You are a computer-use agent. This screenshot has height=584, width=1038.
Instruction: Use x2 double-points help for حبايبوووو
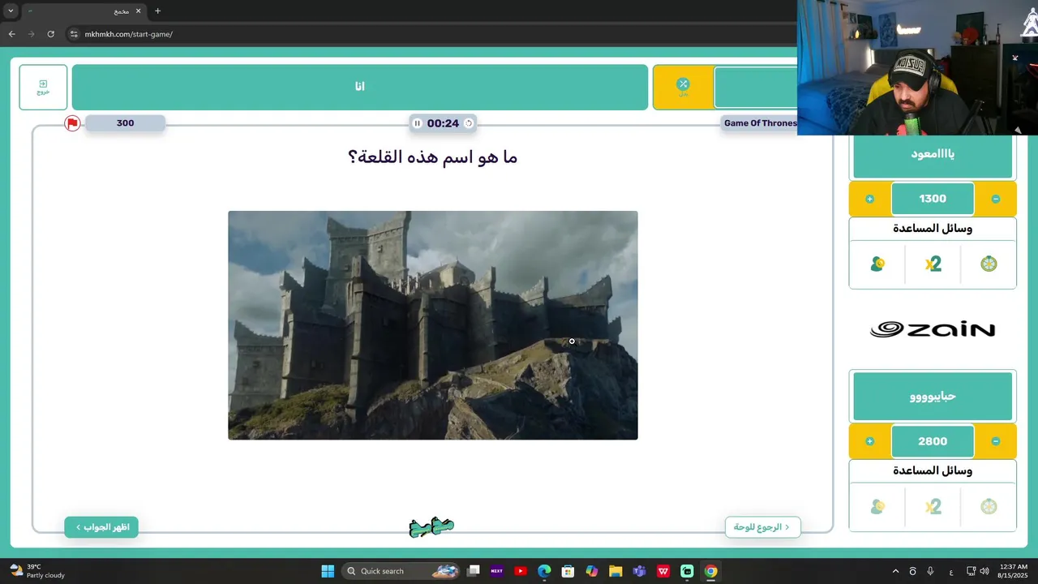pos(933,507)
